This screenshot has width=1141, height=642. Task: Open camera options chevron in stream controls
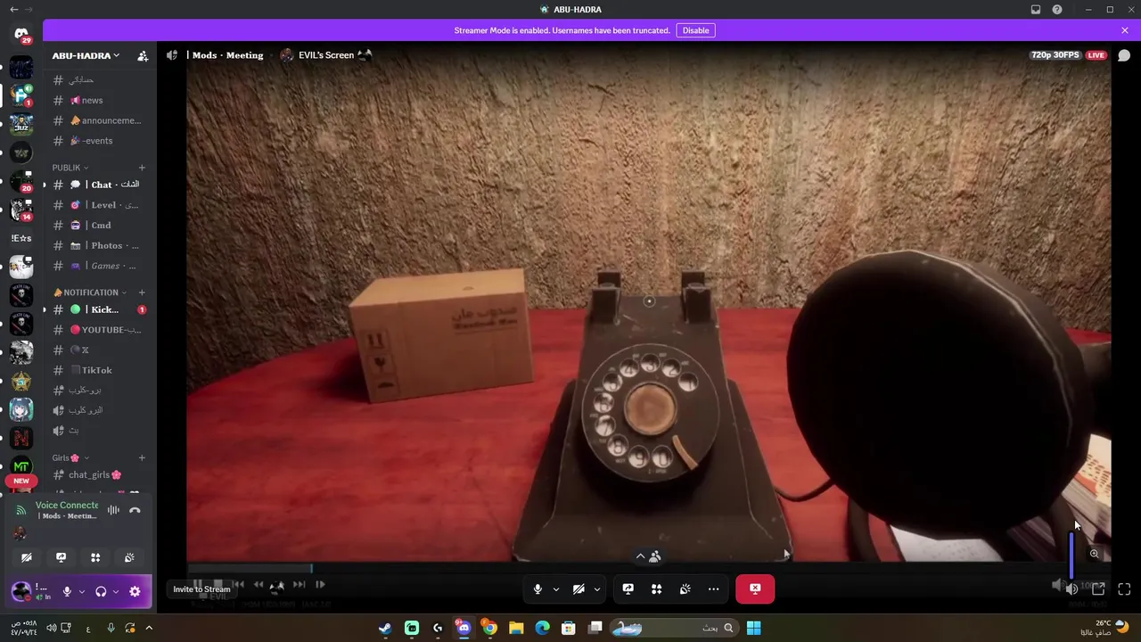pyautogui.click(x=596, y=589)
